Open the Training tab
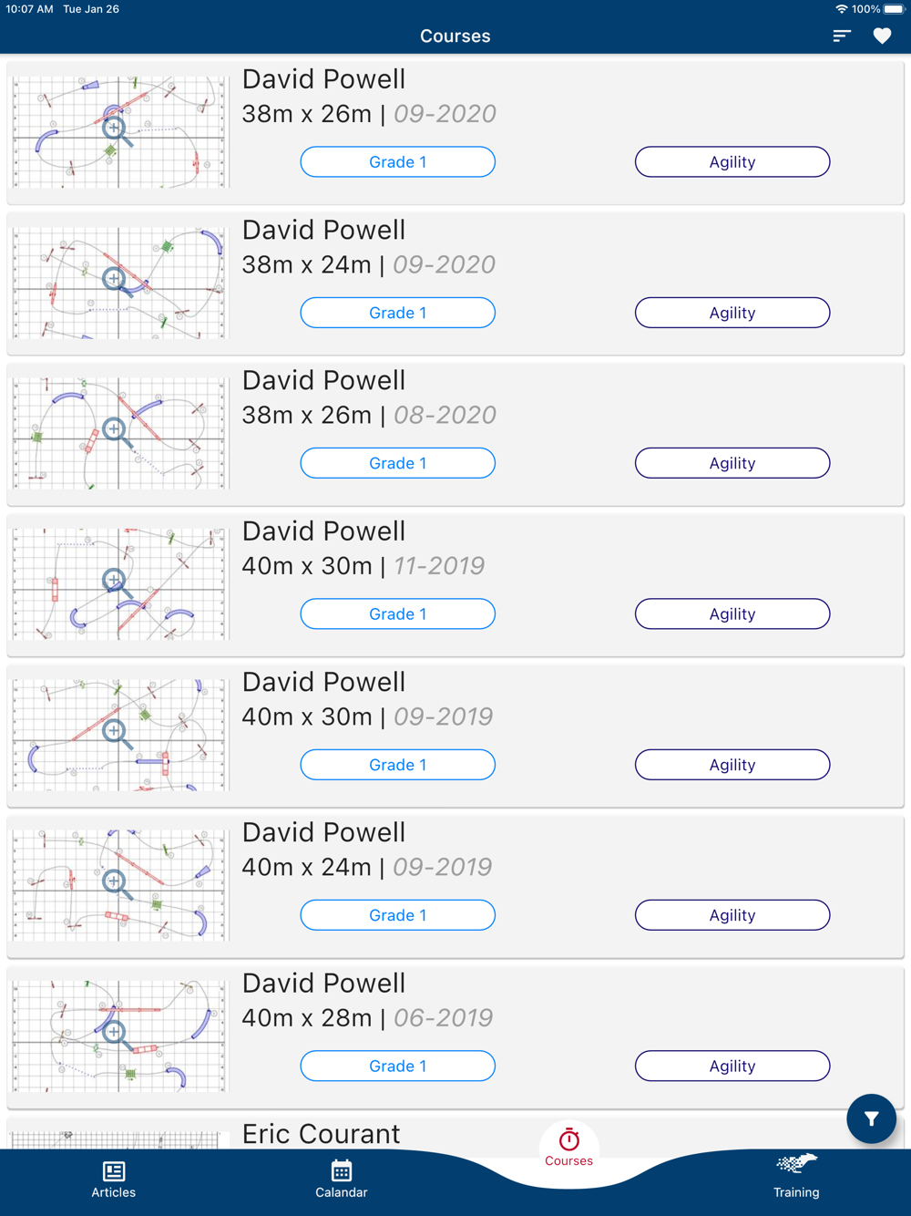911x1216 pixels. pyautogui.click(x=796, y=1177)
